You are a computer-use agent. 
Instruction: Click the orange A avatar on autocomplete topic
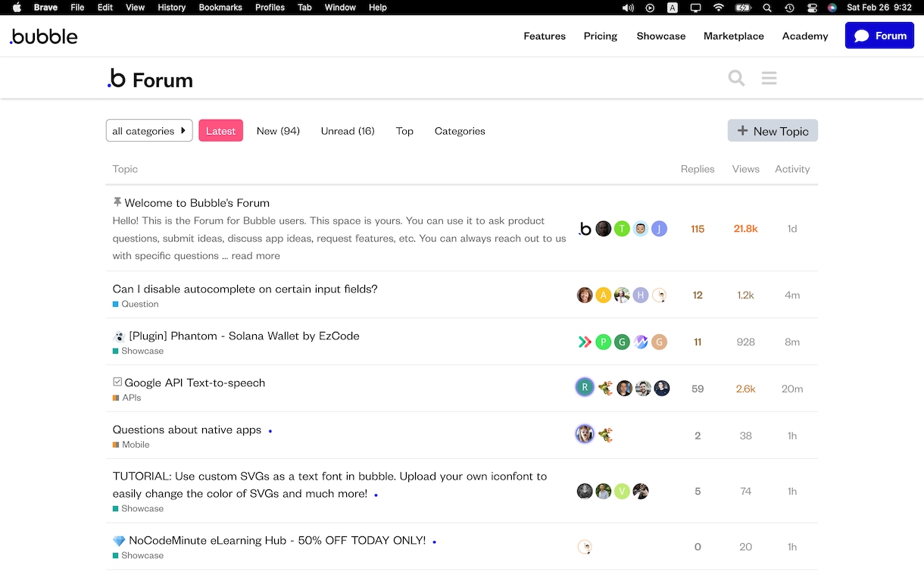603,295
